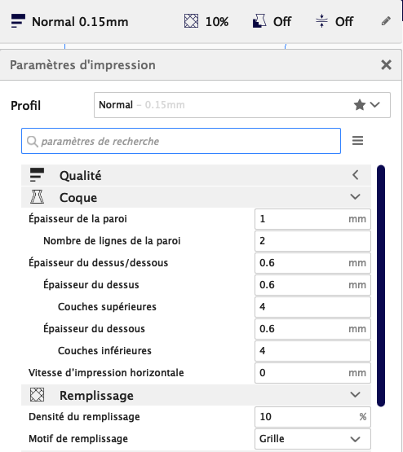This screenshot has height=452, width=403.
Task: Click the Couches supérieures value field
Action: point(312,307)
